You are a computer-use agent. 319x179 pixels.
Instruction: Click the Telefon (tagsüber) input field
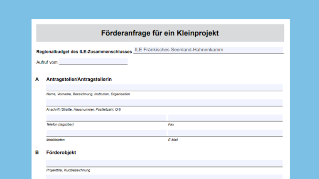[x=106, y=118]
